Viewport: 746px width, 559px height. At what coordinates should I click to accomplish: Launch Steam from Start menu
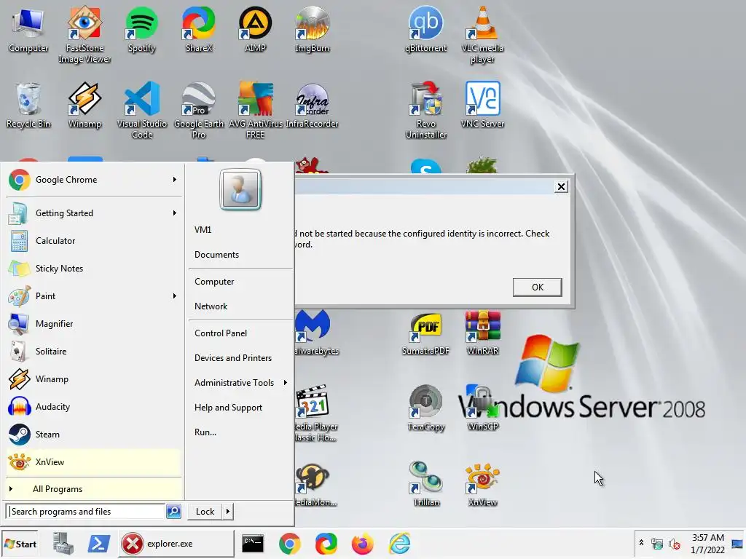click(94, 435)
